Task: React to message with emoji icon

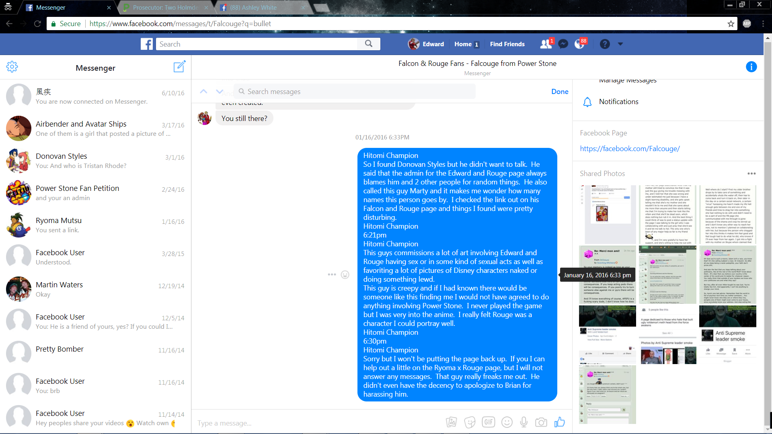Action: (345, 274)
